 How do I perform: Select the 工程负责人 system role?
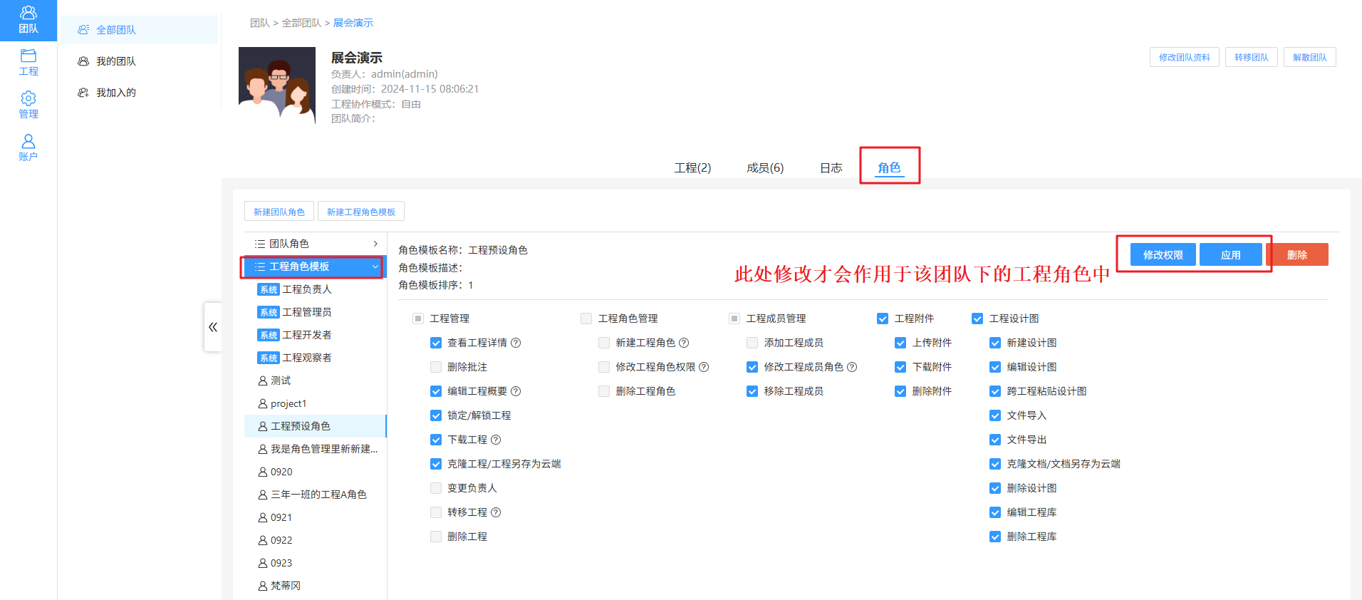pos(316,289)
